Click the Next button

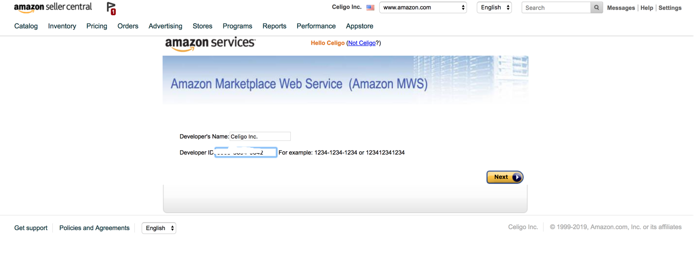pyautogui.click(x=505, y=177)
